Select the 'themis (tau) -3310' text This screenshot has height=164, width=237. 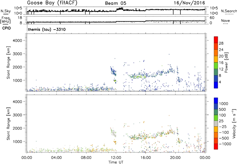coord(47,29)
